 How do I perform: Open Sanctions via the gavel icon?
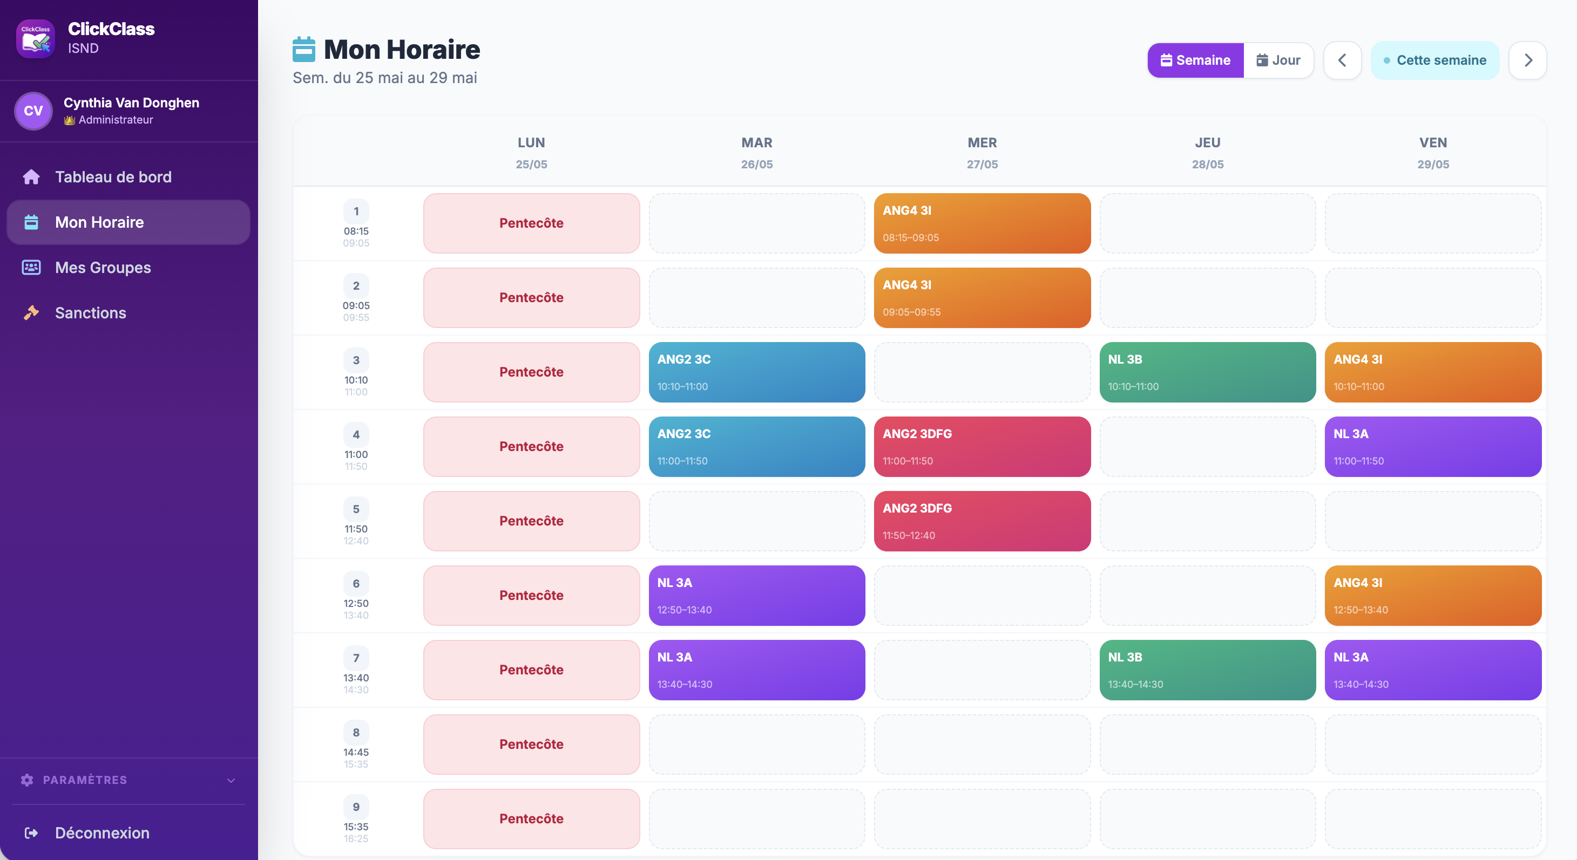tap(31, 312)
